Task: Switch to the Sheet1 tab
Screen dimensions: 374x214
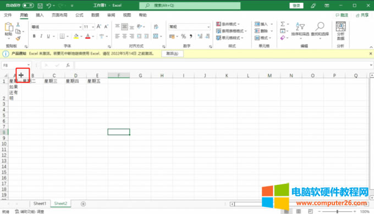Action: tap(40, 204)
